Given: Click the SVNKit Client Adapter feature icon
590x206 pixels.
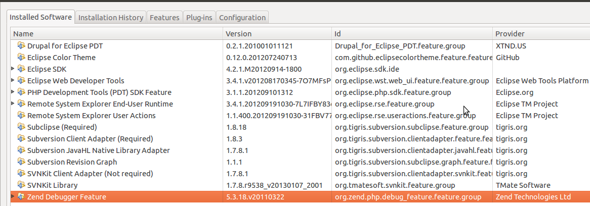Looking at the screenshot, I should (21, 174).
